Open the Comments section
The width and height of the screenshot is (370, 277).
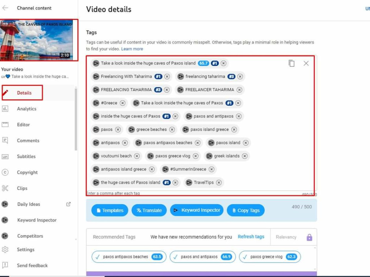tap(29, 140)
